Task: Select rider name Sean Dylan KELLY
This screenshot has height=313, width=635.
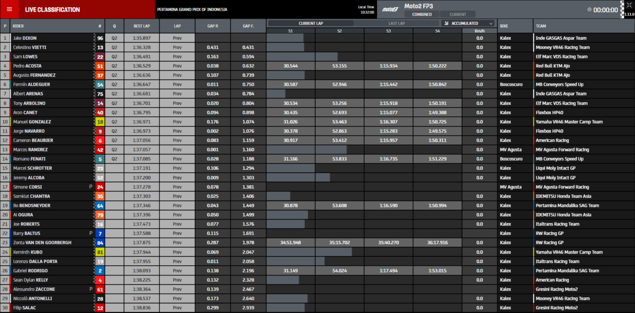Action: pyautogui.click(x=30, y=280)
